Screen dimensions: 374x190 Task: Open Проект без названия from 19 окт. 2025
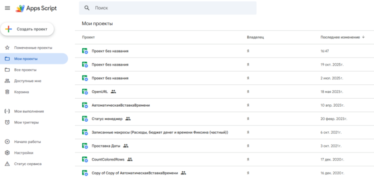point(110,65)
